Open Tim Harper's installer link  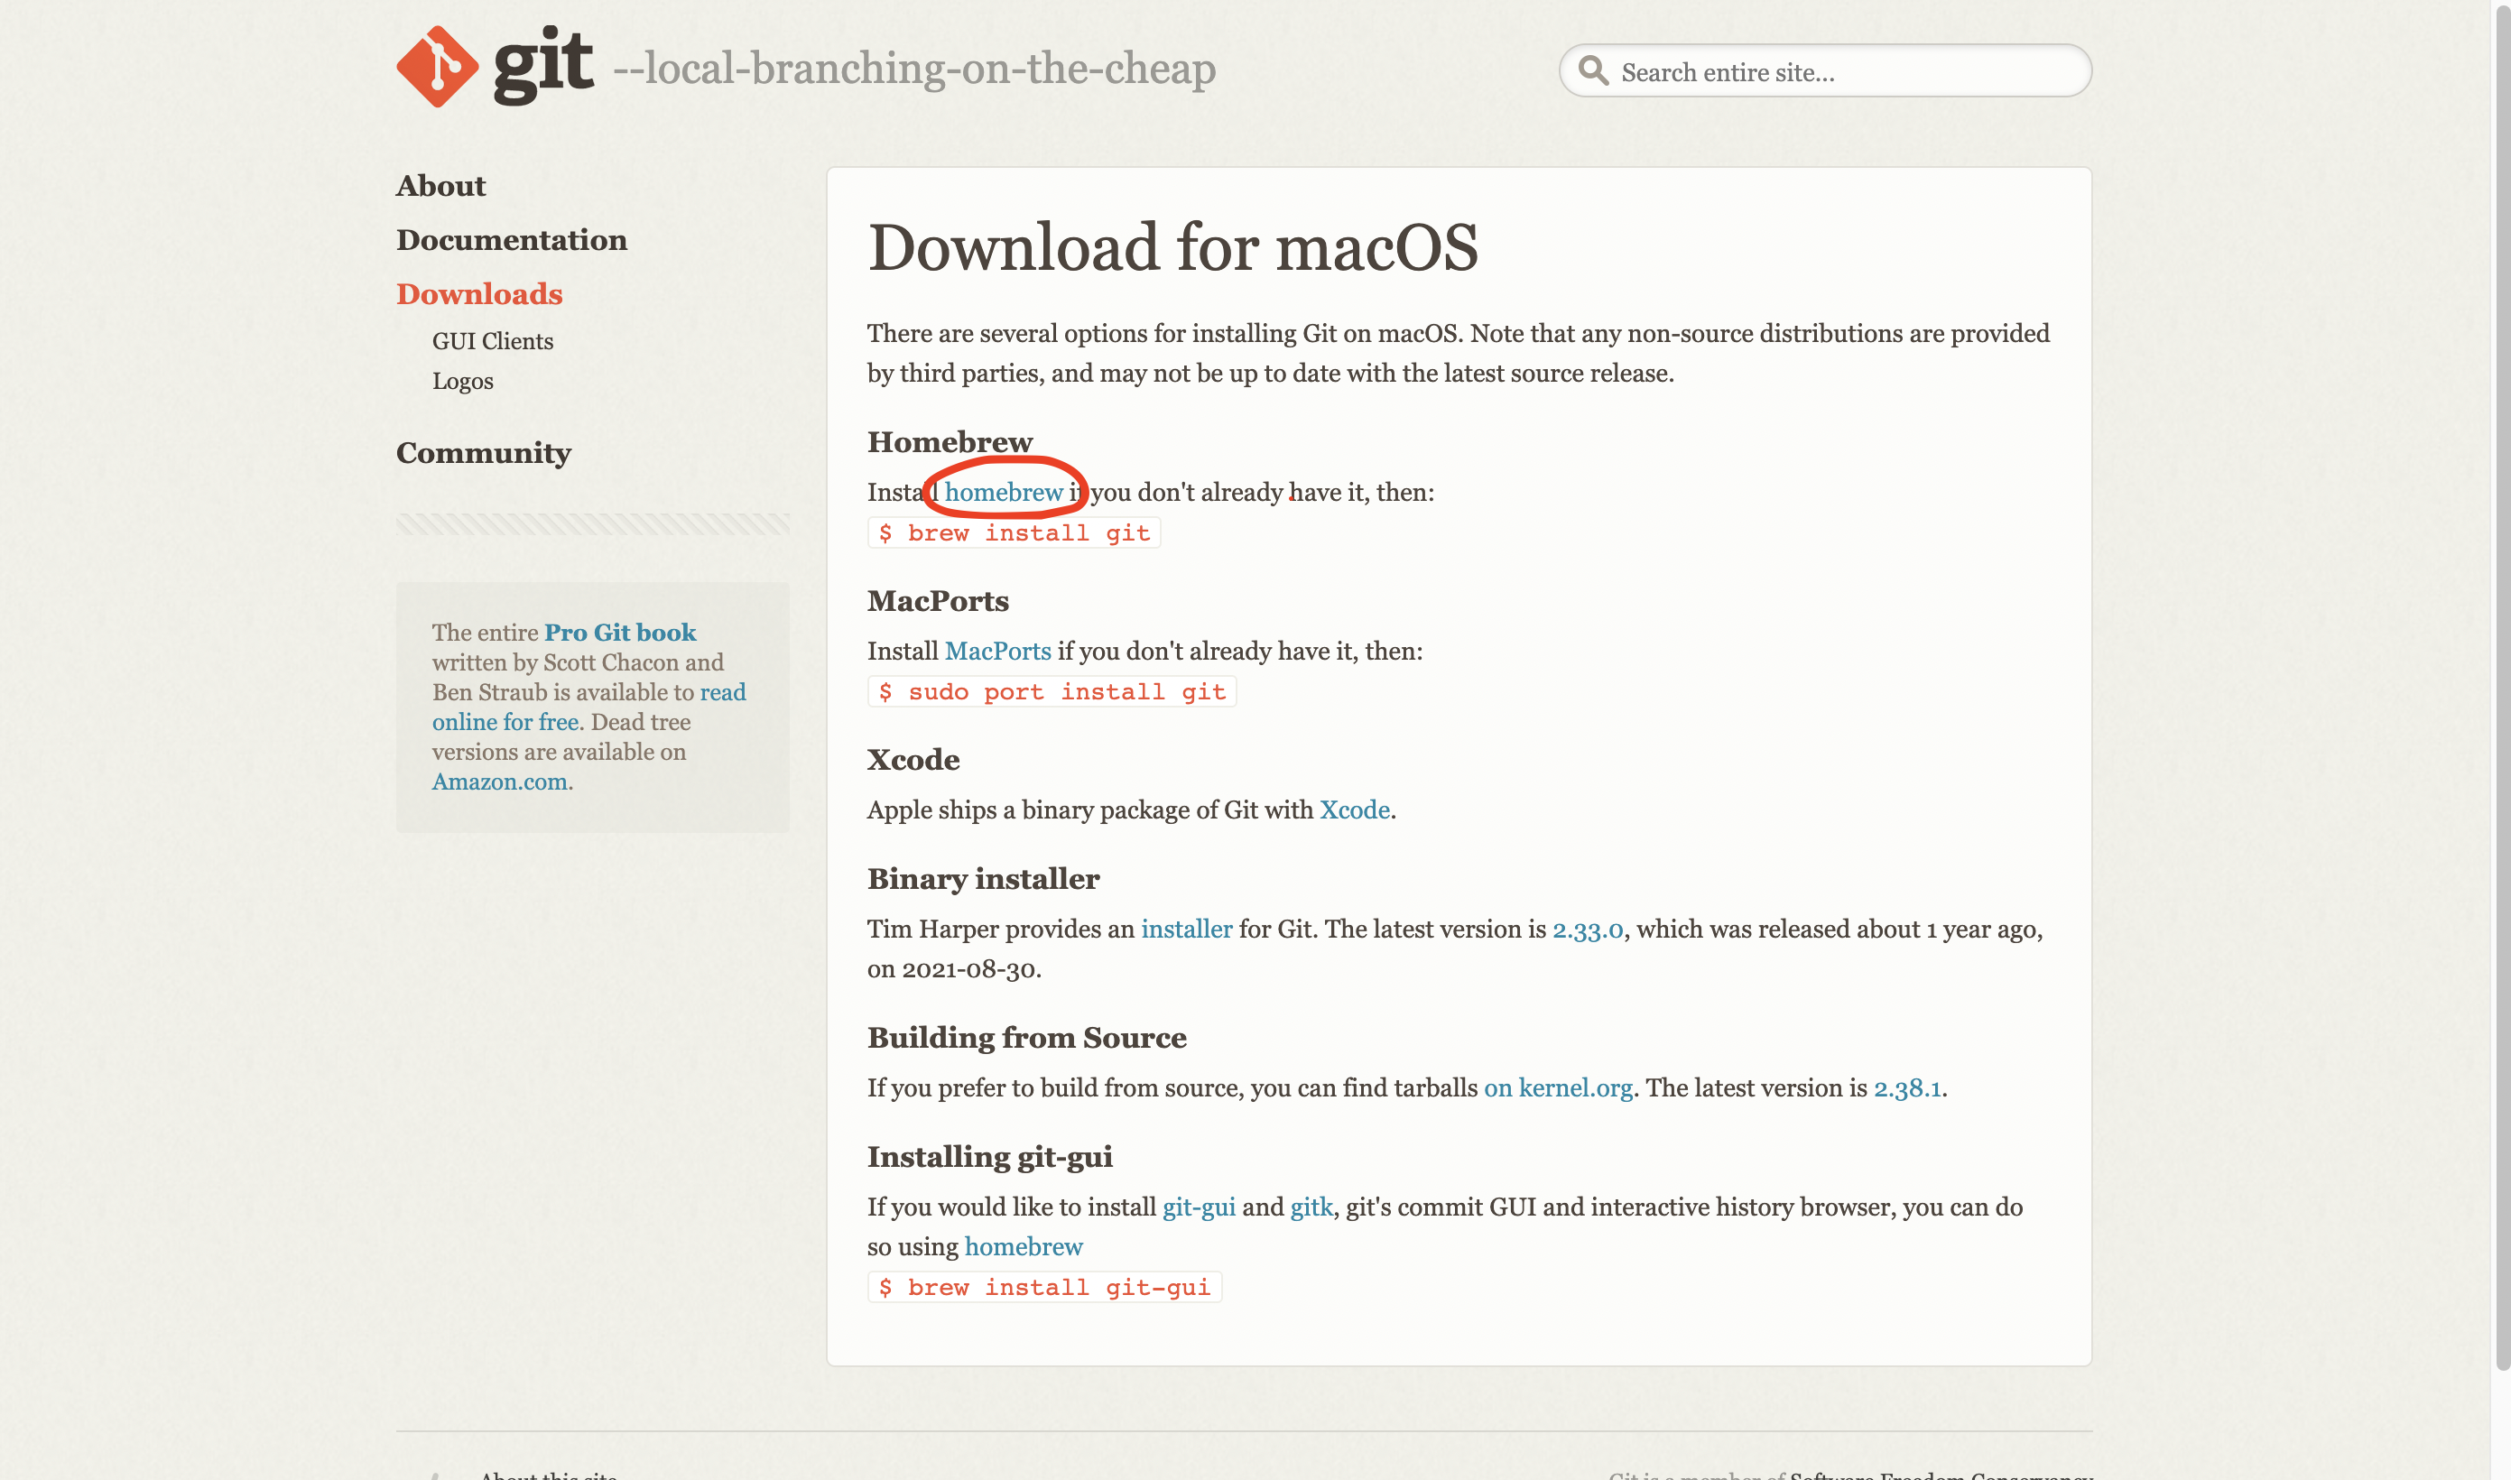point(1186,929)
